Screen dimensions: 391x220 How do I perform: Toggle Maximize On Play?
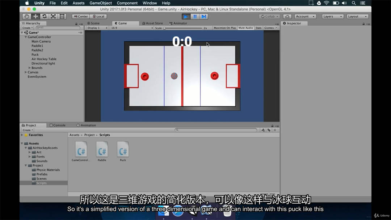tap(224, 28)
